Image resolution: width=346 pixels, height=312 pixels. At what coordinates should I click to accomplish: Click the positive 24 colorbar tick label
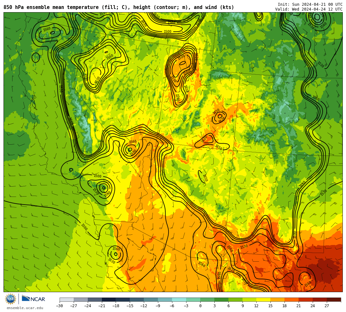tap(313, 306)
